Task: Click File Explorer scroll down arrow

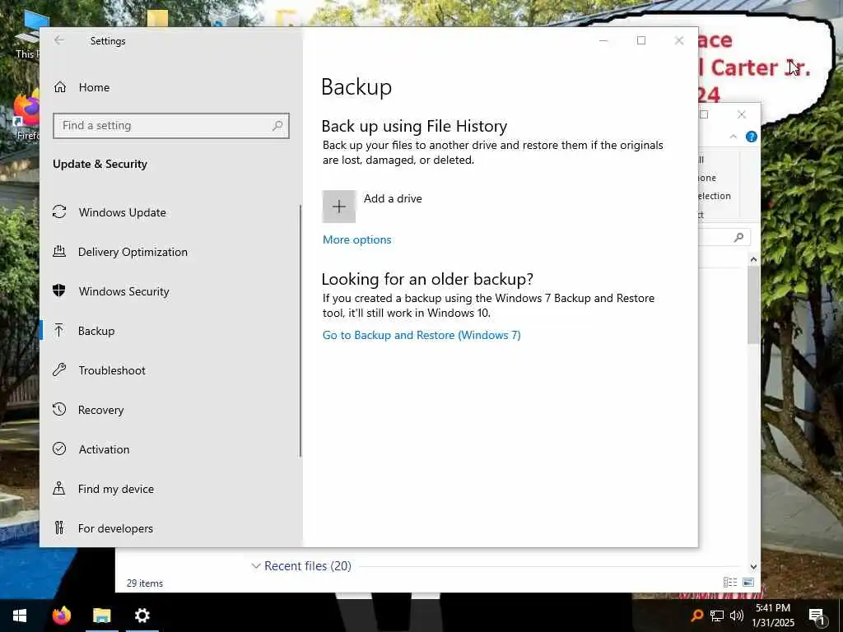Action: (x=753, y=566)
